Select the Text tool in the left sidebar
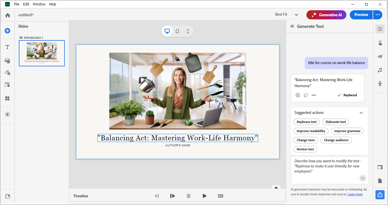The height and width of the screenshot is (205, 388). pos(7,47)
